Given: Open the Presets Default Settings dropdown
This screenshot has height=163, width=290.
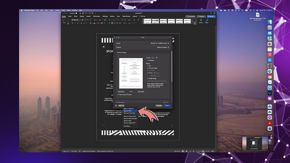Looking at the screenshot, I should 163,47.
